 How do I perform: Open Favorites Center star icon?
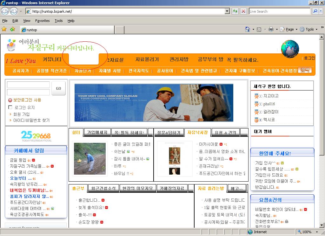(x=4, y=29)
